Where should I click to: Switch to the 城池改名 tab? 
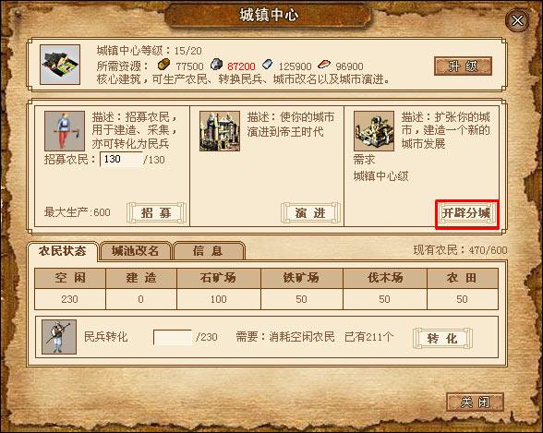click(x=135, y=251)
